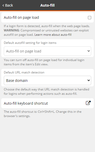Click the WARNING text in the description
This screenshot has width=95, height=152.
[11, 30]
